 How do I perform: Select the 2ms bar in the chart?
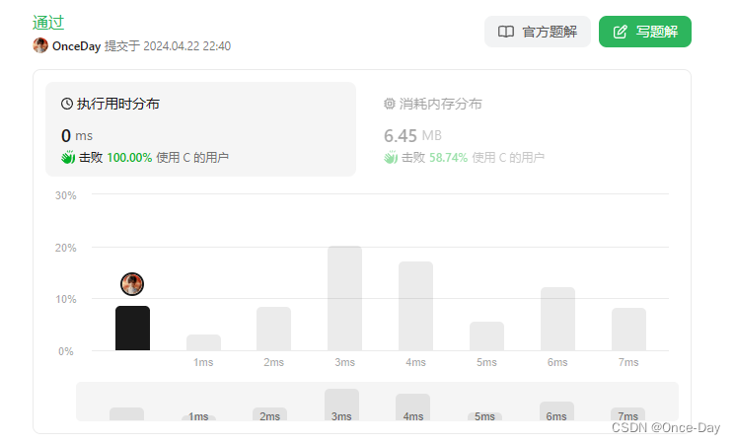point(273,329)
